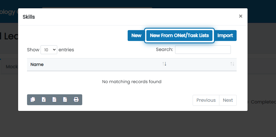Select the Completed label in the background
276x137 pixels.
pos(263,102)
